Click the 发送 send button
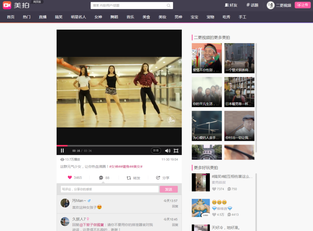Image resolution: width=313 pixels, height=231 pixels. point(169,189)
